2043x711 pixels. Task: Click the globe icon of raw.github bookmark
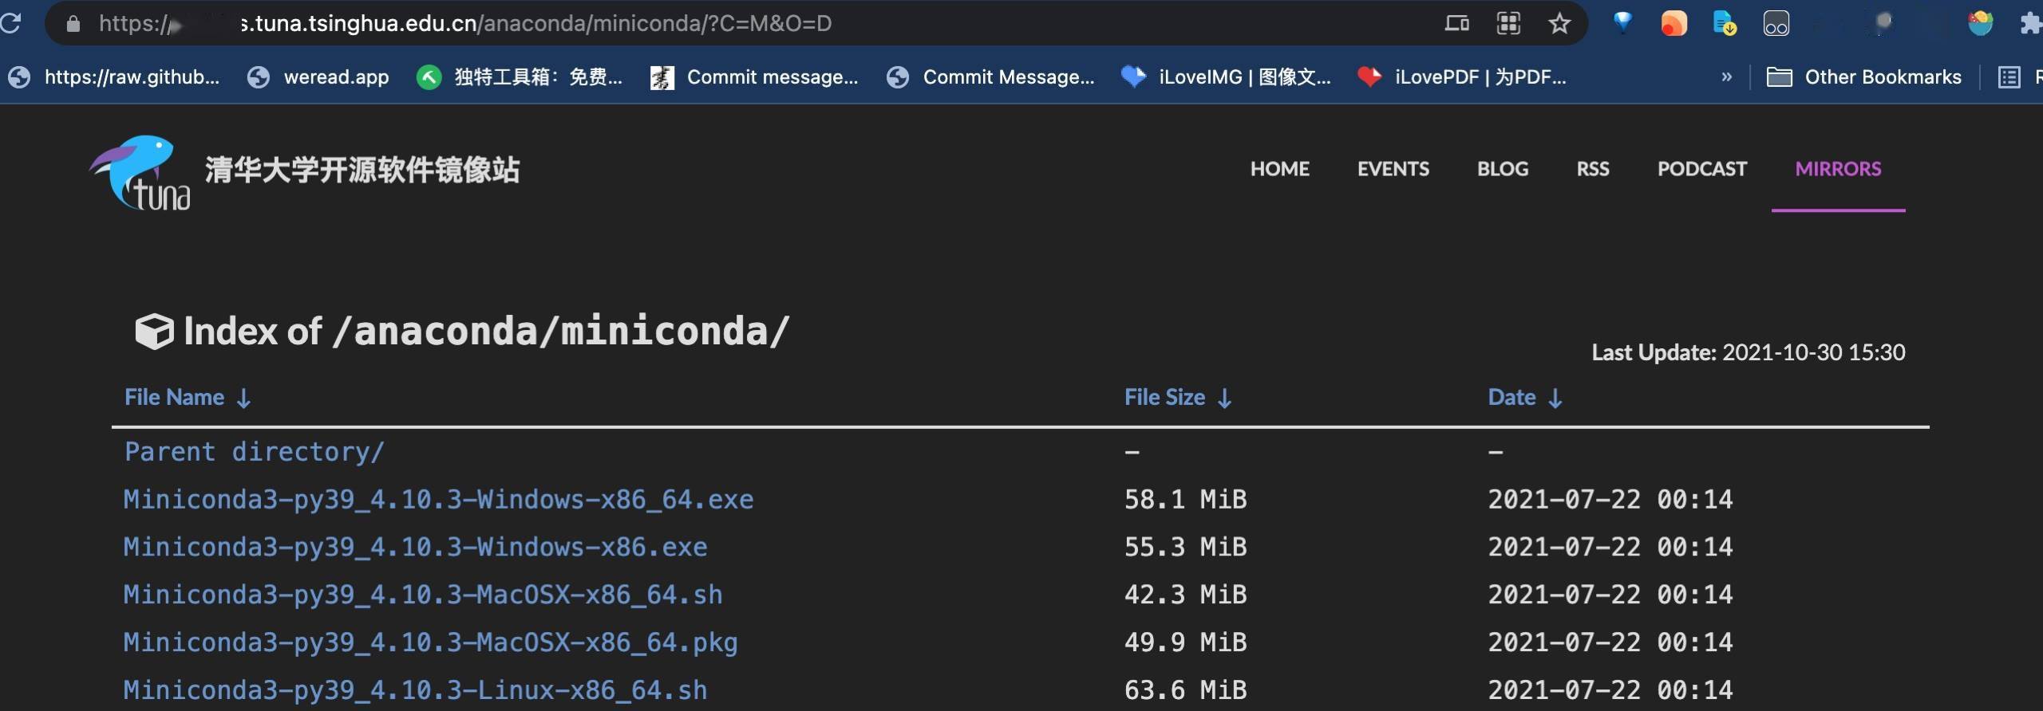pyautogui.click(x=19, y=77)
